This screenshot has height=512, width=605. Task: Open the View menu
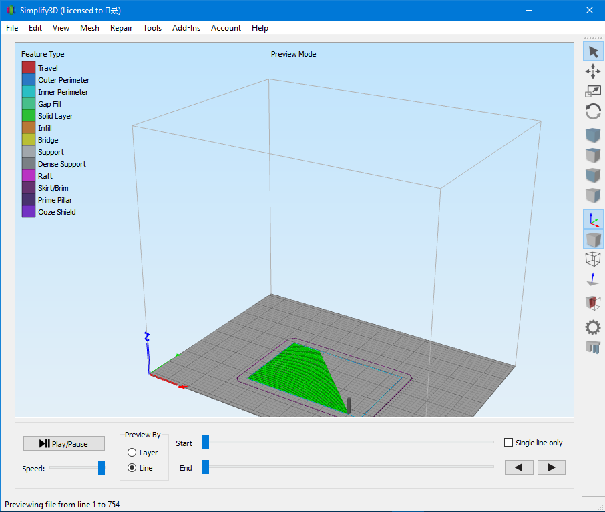[61, 28]
